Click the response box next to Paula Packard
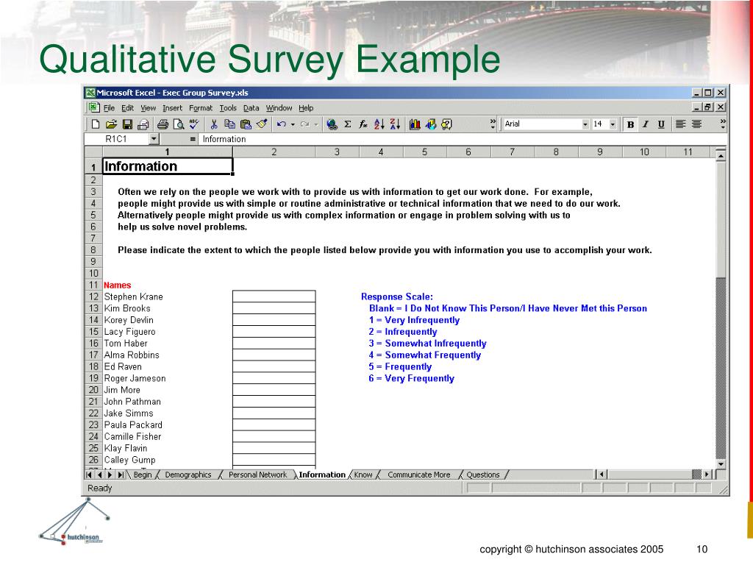This screenshot has width=753, height=565. point(274,424)
